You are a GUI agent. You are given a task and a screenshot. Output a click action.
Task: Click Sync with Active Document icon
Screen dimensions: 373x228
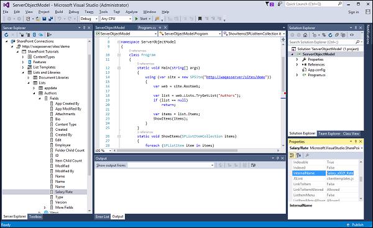coord(324,35)
